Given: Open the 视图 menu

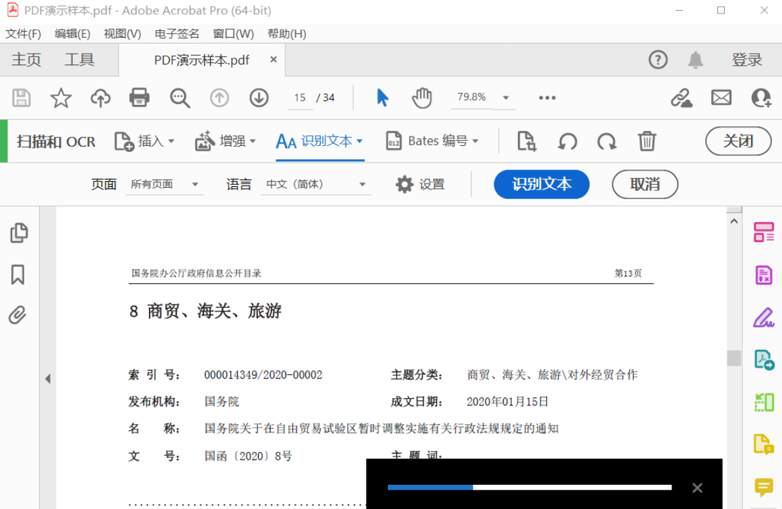Looking at the screenshot, I should pyautogui.click(x=121, y=33).
